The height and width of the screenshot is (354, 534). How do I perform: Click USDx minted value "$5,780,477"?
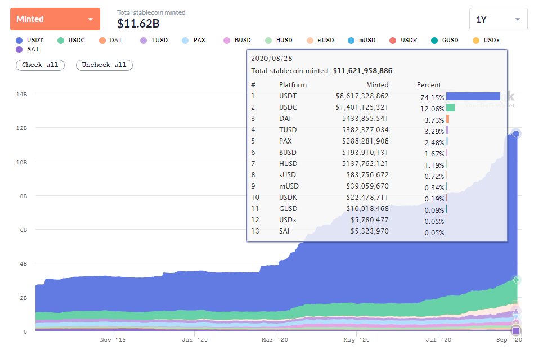pos(370,219)
